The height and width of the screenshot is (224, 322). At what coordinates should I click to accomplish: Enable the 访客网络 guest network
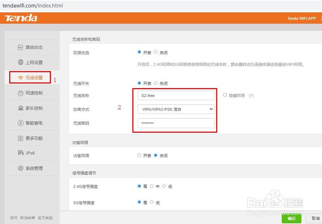[x=139, y=155]
